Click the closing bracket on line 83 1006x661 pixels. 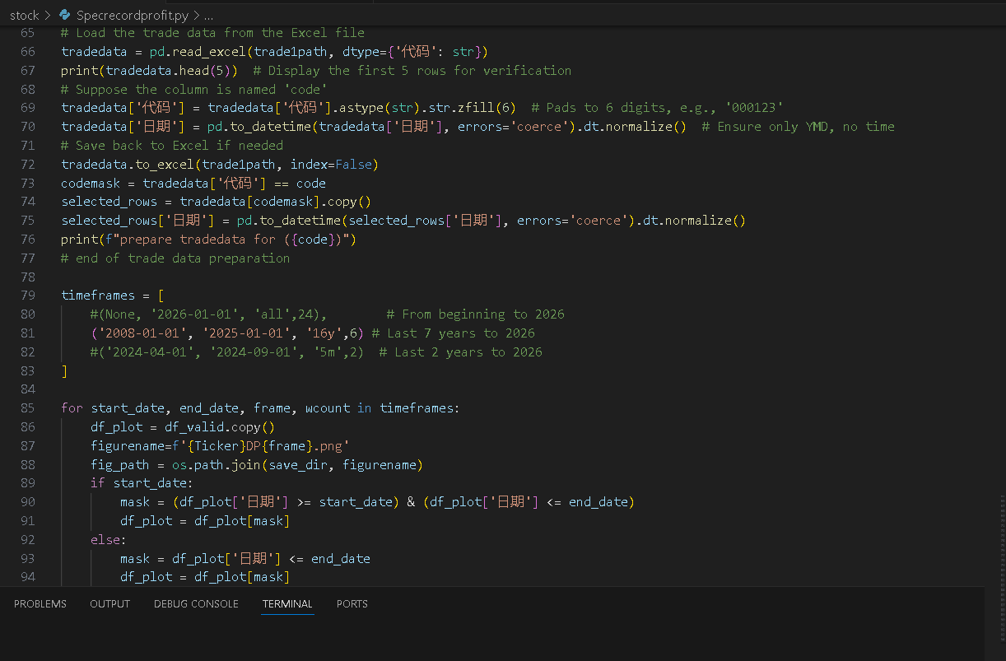point(64,370)
